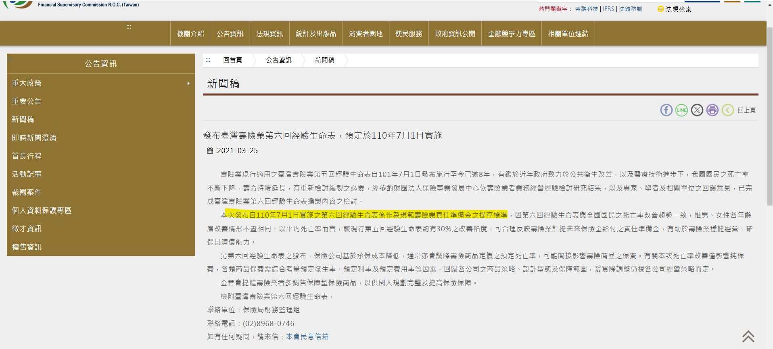Click 回首頁 in the breadcrumb
This screenshot has height=349, width=773.
tap(233, 60)
